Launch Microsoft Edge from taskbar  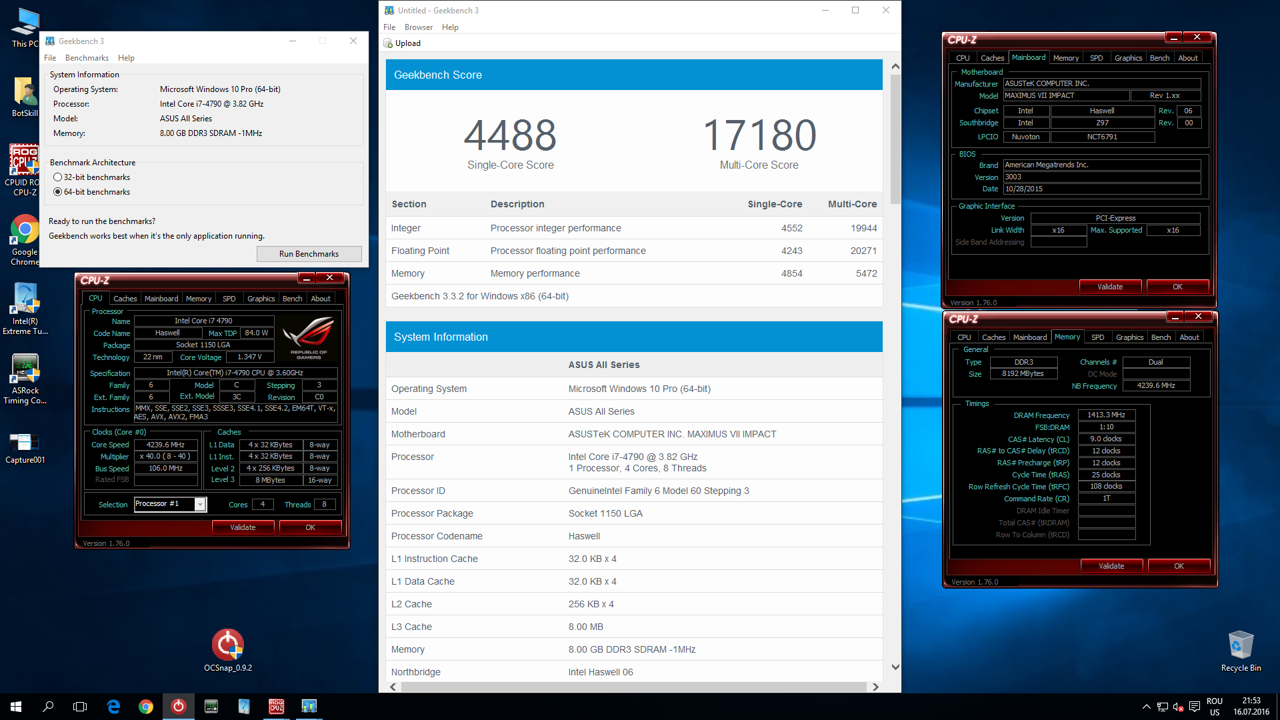point(113,707)
